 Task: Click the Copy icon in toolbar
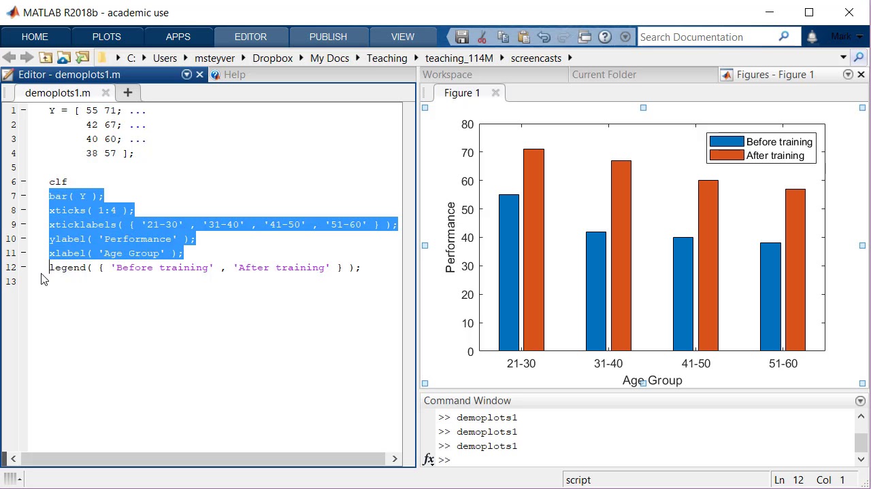[x=503, y=37]
